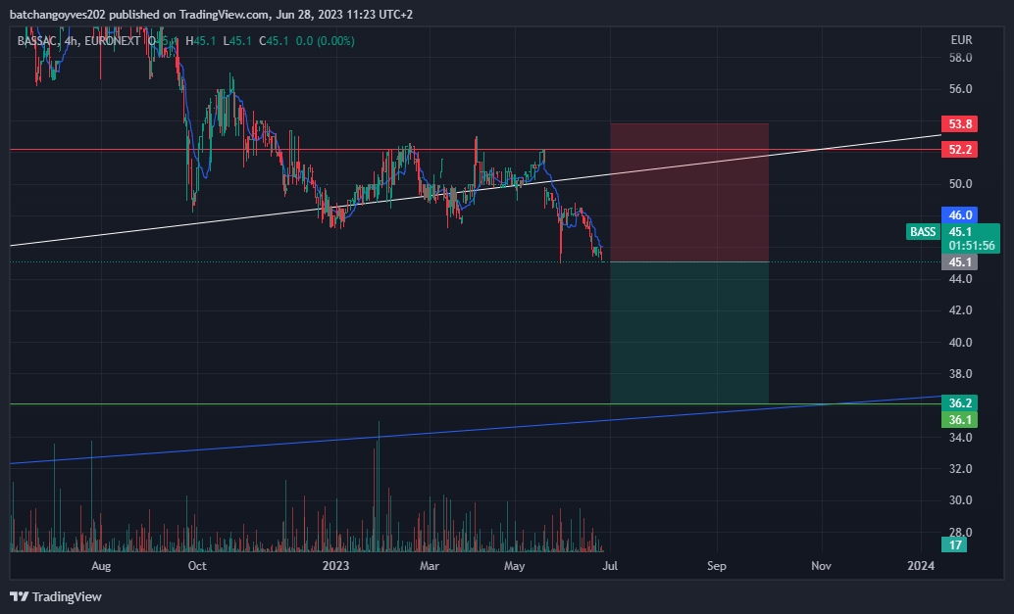Click the BASSAC symbol name in chart legend

pyautogui.click(x=37, y=41)
